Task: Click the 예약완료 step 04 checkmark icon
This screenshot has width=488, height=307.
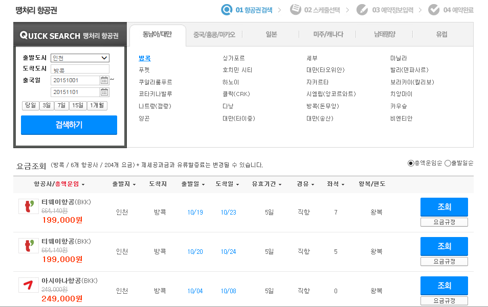Action: [x=434, y=9]
